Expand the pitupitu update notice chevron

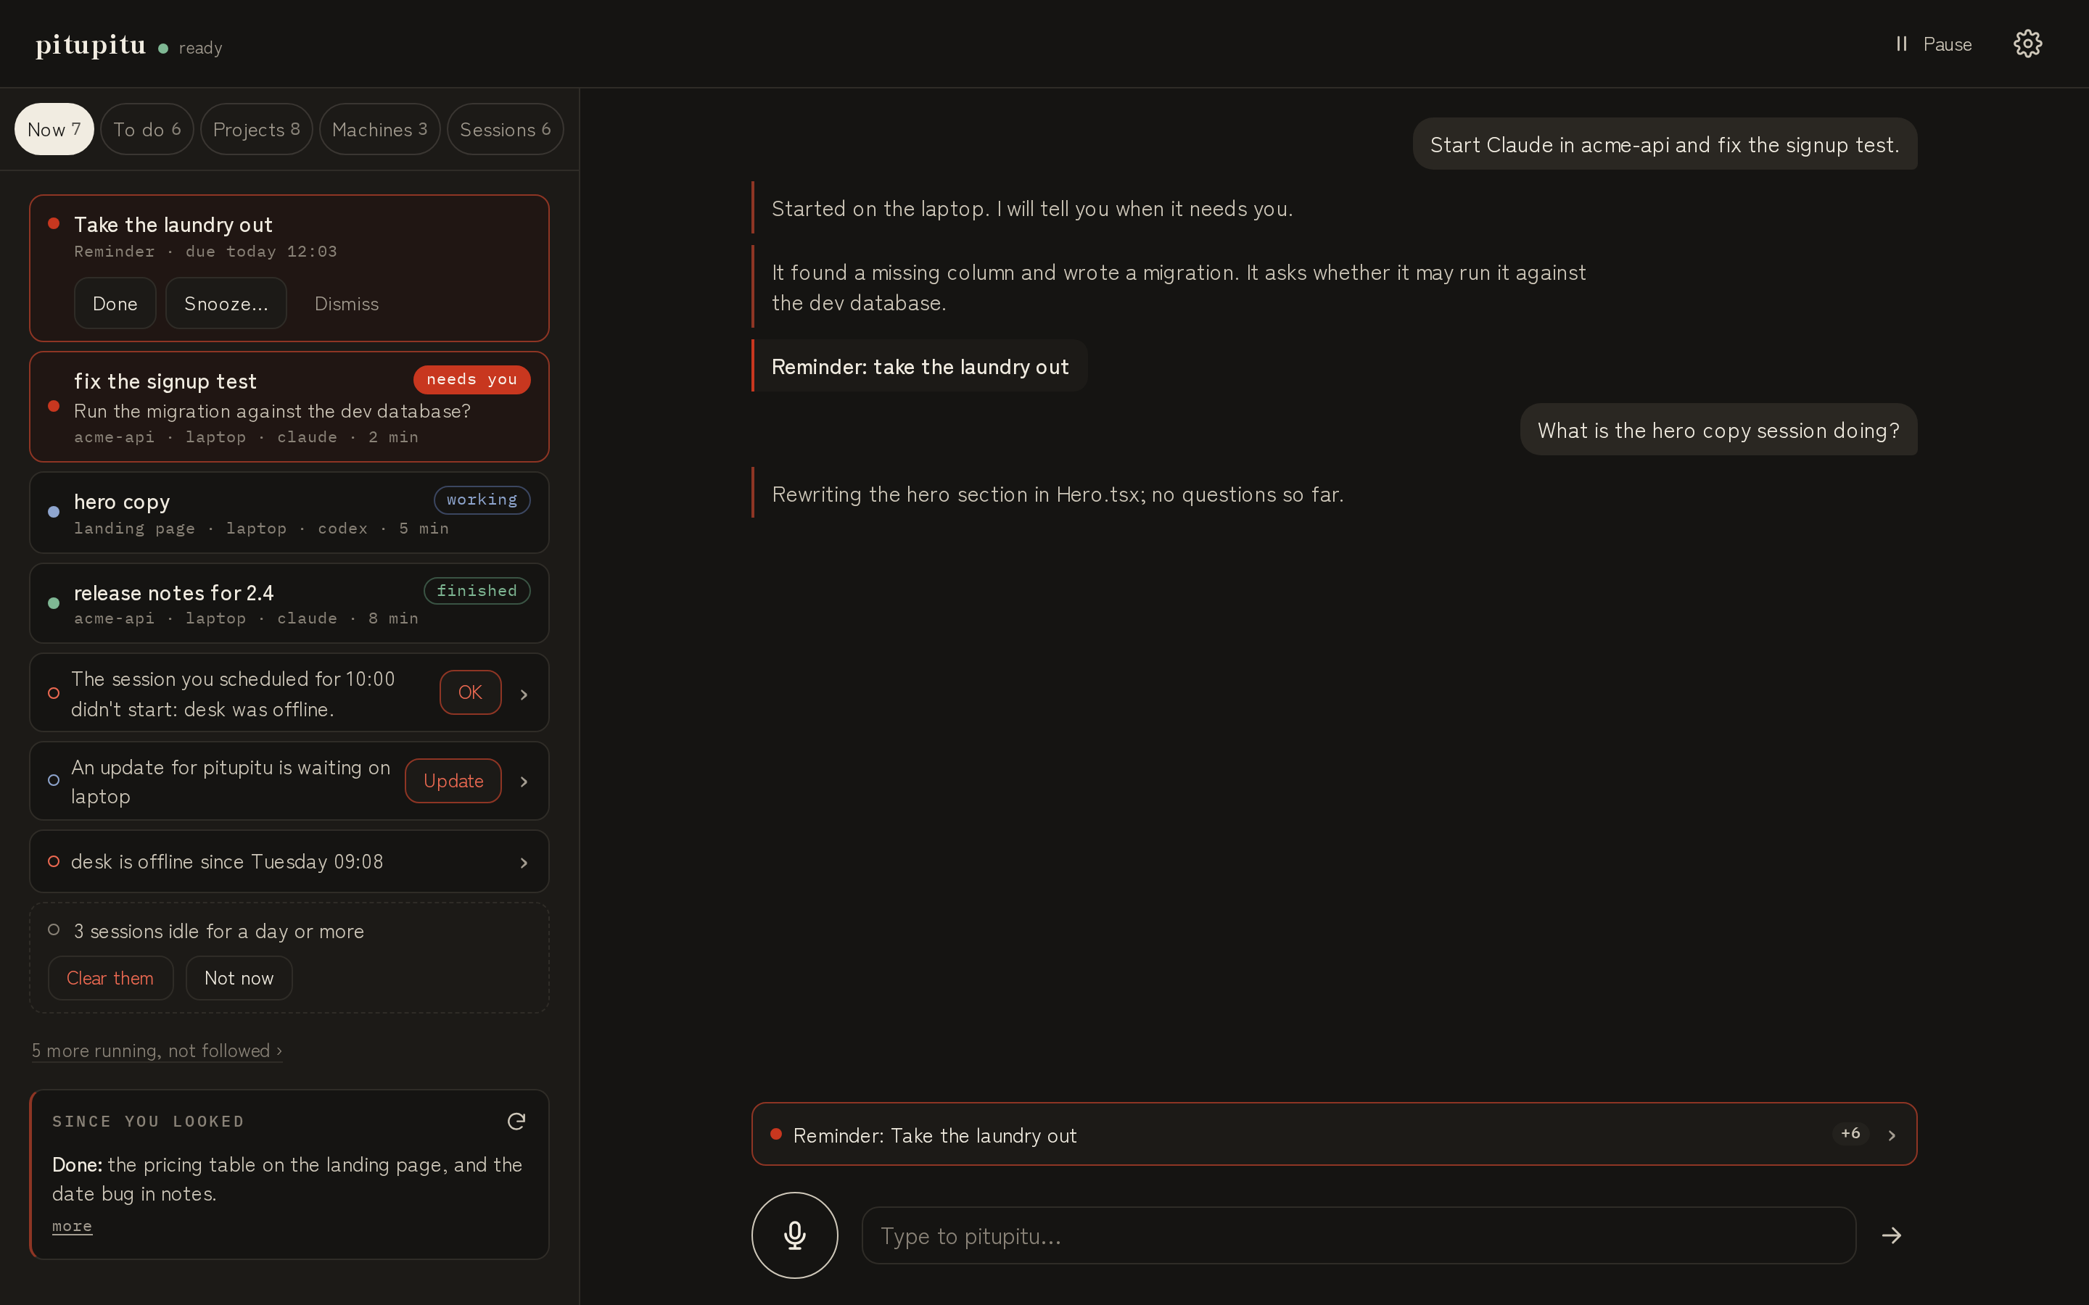(x=523, y=781)
